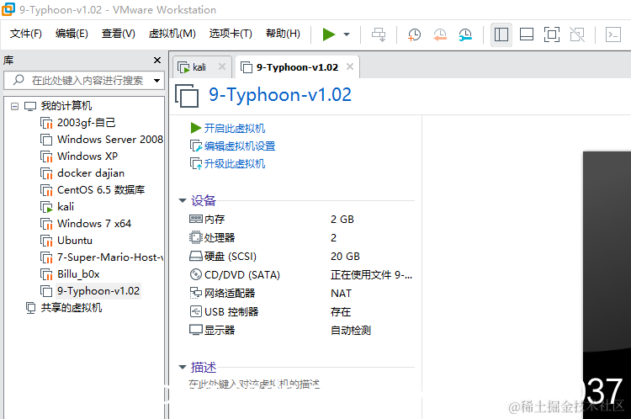Open the 编辑(E) menu
The width and height of the screenshot is (631, 419).
(72, 34)
